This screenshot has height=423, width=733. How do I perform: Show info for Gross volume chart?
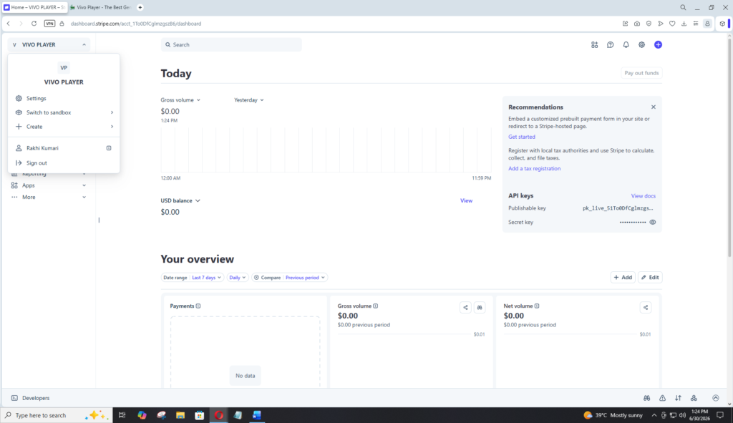coord(375,306)
